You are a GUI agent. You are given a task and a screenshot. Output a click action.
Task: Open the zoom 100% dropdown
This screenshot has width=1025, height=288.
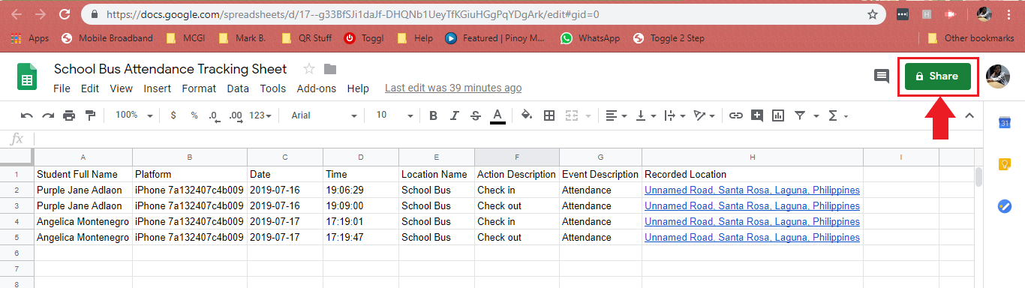click(x=134, y=115)
